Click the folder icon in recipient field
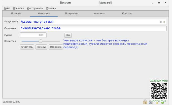This screenshot has width=172, height=105. 164,22
